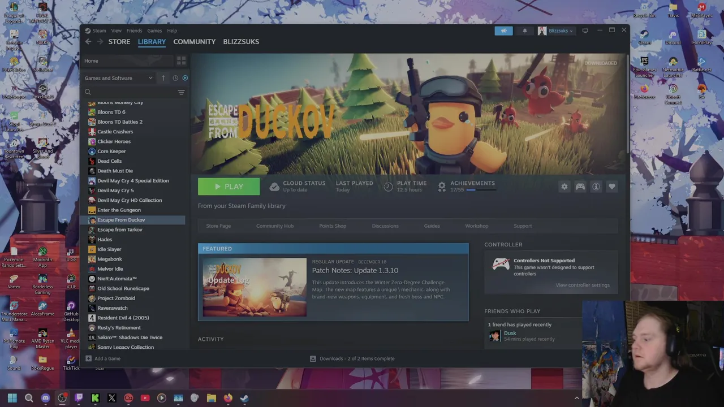Open the Community Hub link
The image size is (724, 407).
[x=275, y=226]
